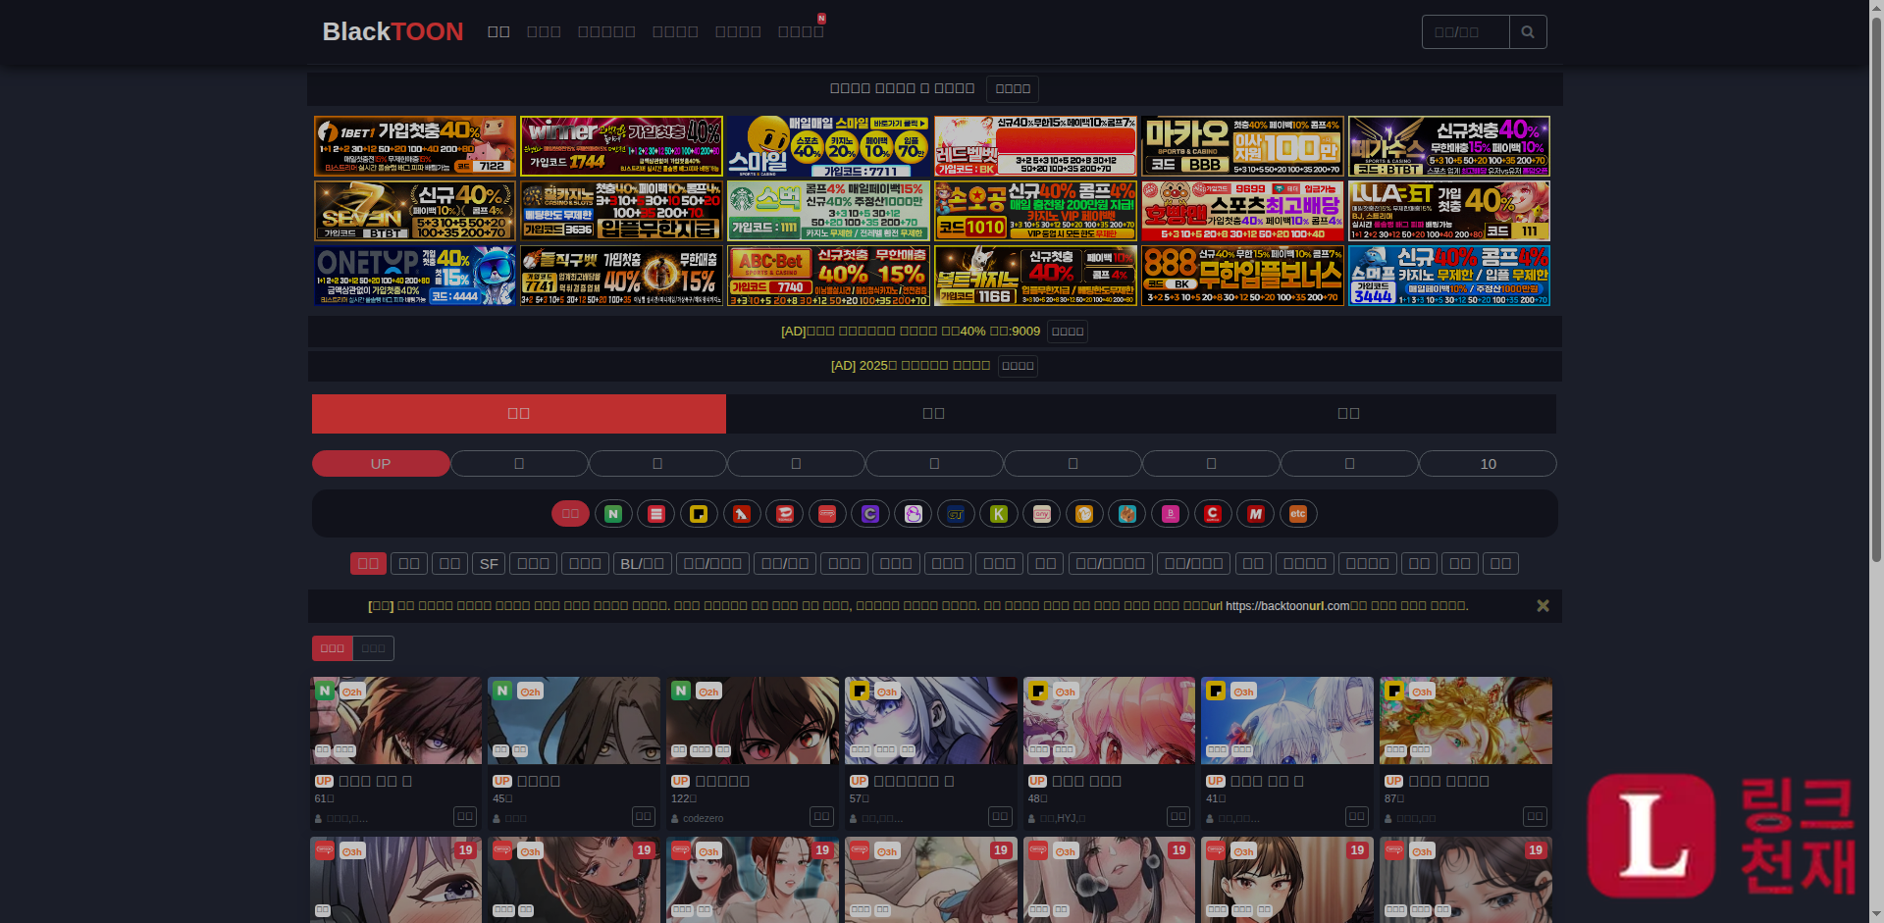1884x923 pixels.
Task: Click the backtoonurl.com notice text
Action: coord(1287,606)
